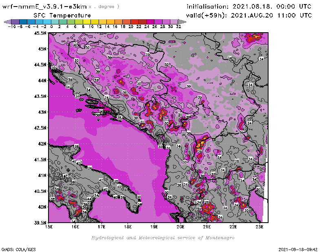Click the '41.5N' latitude label
326x252 pixels.
pyautogui.click(x=40, y=159)
